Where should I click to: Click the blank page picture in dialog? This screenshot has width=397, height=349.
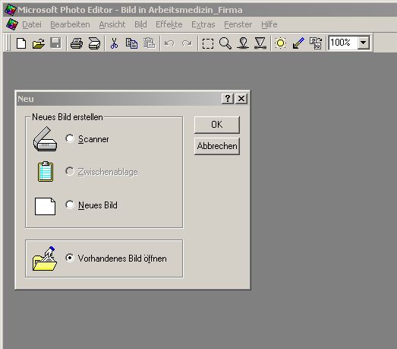[45, 207]
